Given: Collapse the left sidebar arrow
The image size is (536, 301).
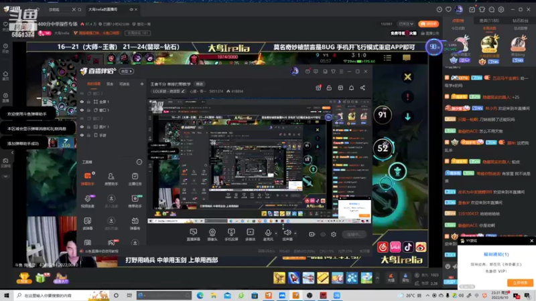Looking at the screenshot, I should coord(12,153).
